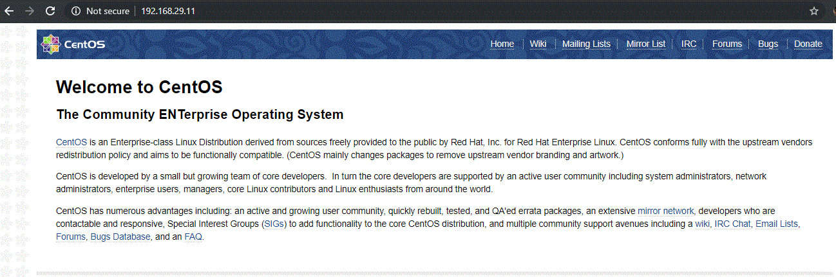Open the Mailing Lists menu item
This screenshot has height=277, width=836.
tap(586, 44)
